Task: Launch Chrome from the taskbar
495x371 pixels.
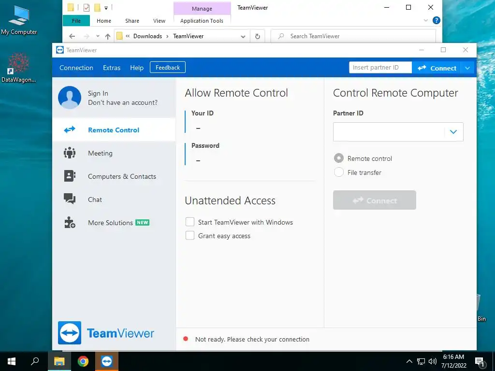Action: [x=83, y=361]
